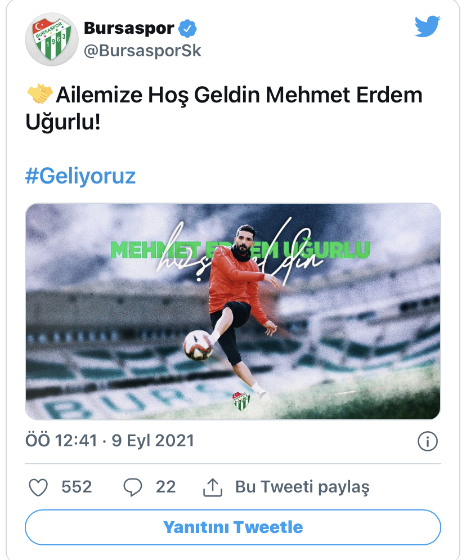The image size is (466, 560).
Task: Open the Bursaspor account name
Action: (x=129, y=28)
